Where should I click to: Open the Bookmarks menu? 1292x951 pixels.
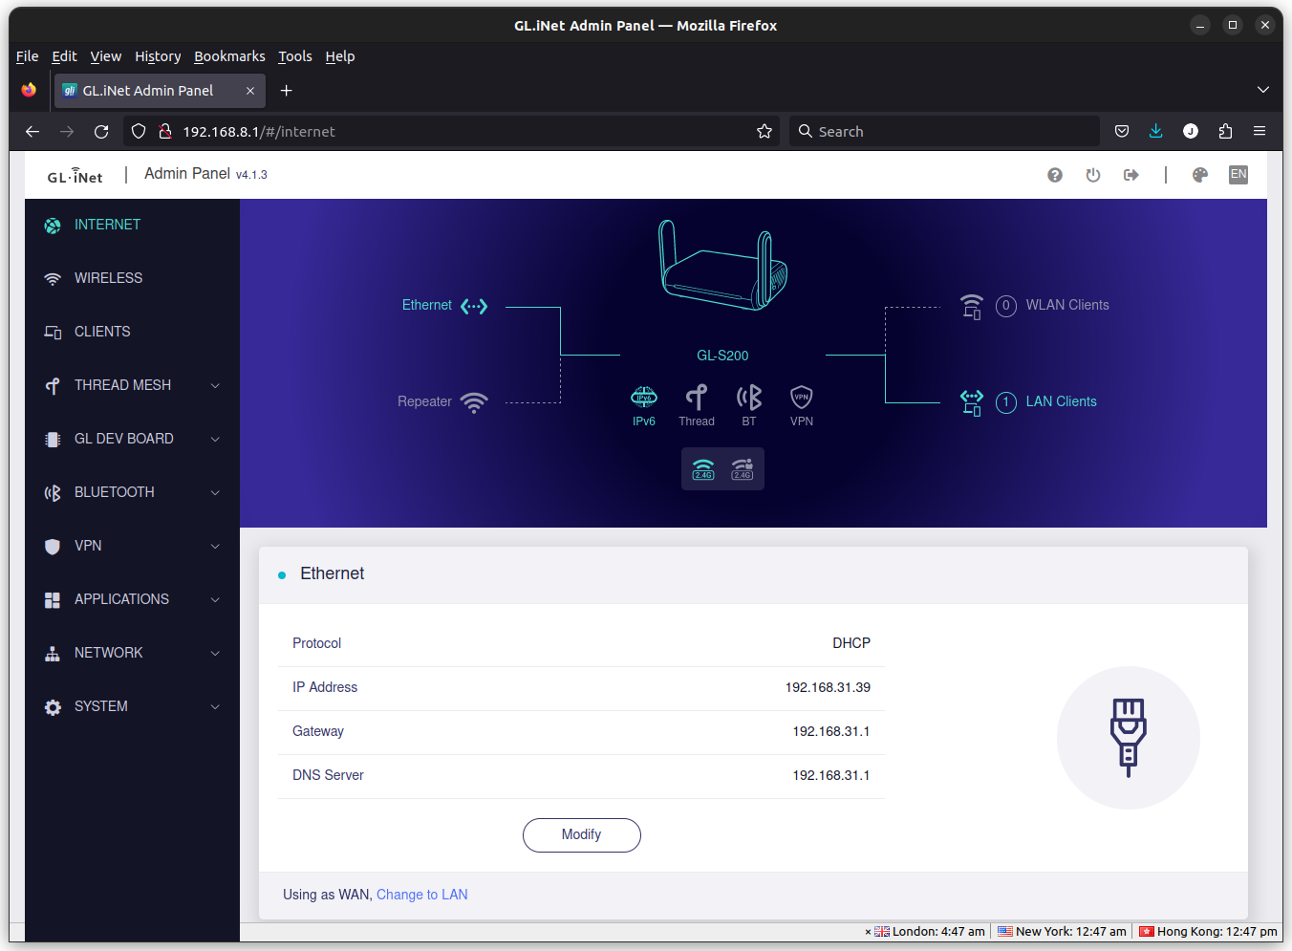[229, 56]
